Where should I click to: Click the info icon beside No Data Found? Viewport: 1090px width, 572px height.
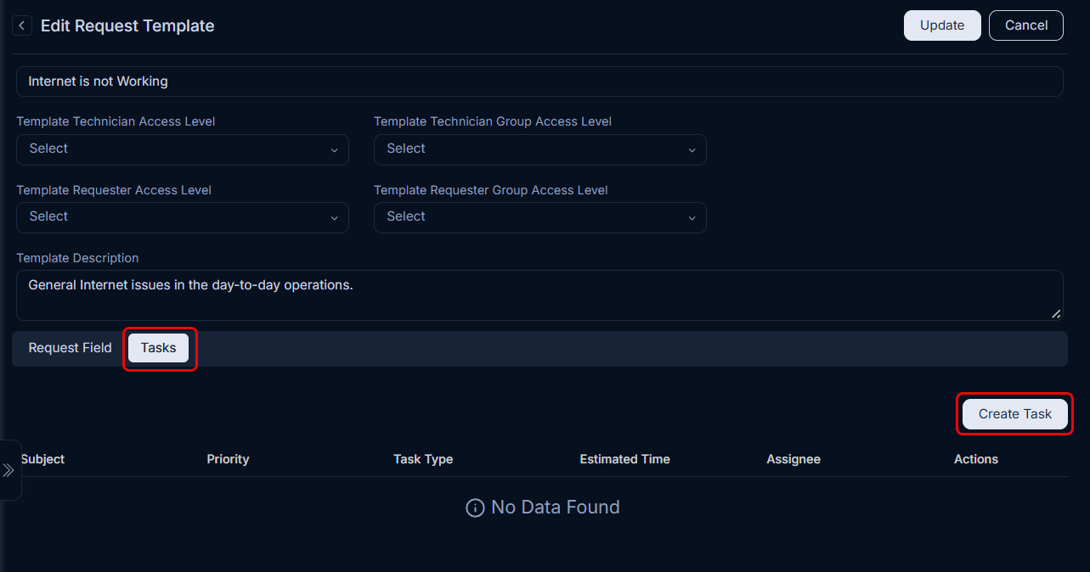coord(475,508)
